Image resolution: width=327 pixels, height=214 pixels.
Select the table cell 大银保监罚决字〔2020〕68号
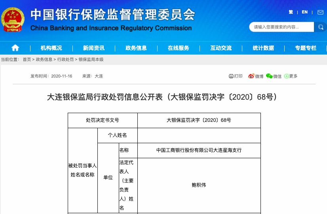coord(199,120)
